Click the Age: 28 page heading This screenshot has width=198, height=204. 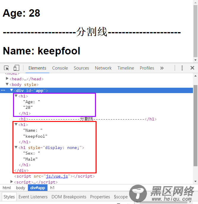[x=21, y=13]
